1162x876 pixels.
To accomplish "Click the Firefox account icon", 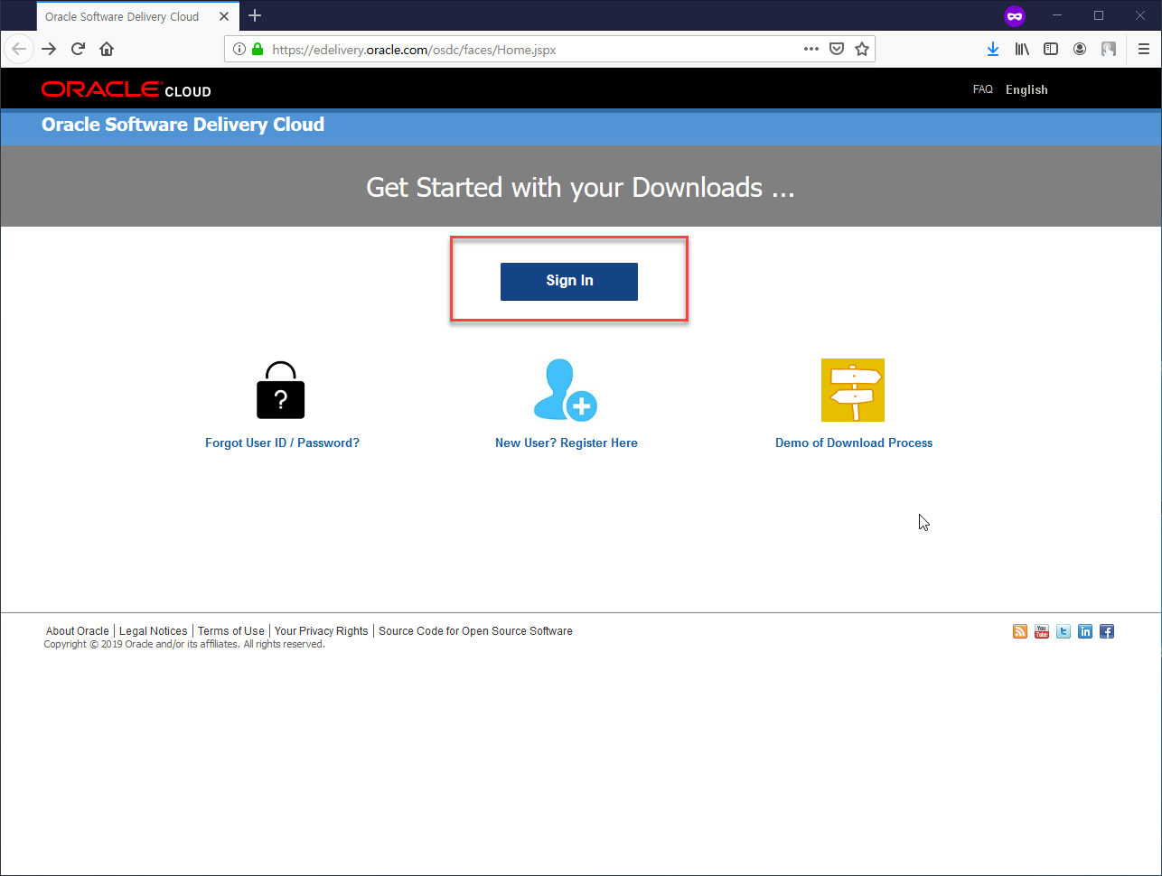I will (1080, 49).
